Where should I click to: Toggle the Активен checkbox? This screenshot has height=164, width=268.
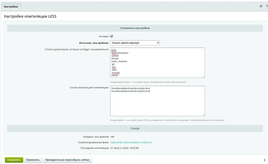point(112,36)
